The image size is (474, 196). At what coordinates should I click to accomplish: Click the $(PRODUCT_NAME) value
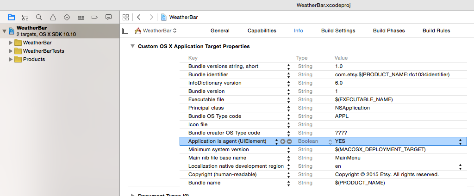click(360, 183)
